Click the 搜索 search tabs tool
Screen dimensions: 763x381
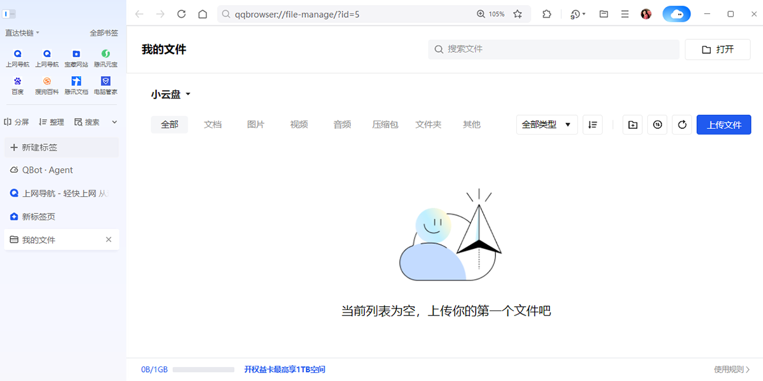(x=86, y=122)
